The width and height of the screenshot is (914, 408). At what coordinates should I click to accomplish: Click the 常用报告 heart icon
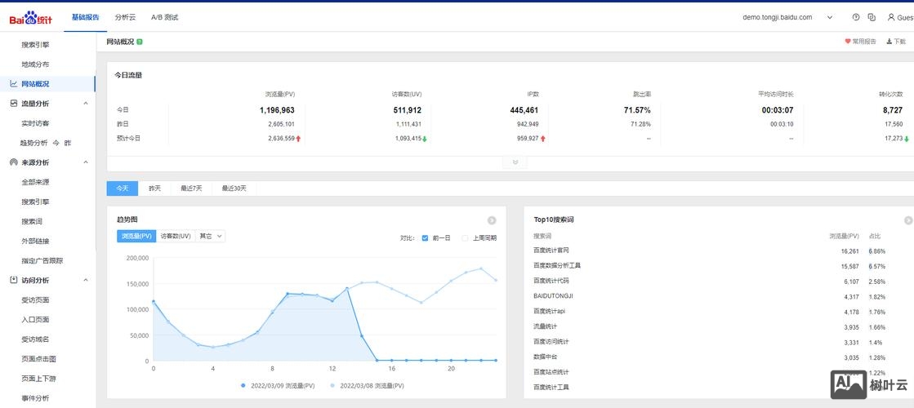pyautogui.click(x=847, y=42)
